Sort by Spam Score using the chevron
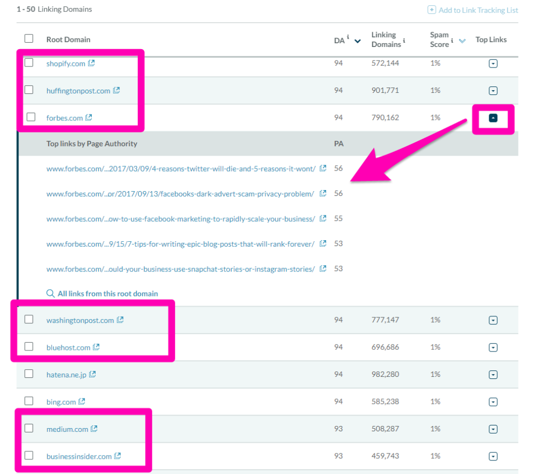This screenshot has width=553, height=474. 462,41
